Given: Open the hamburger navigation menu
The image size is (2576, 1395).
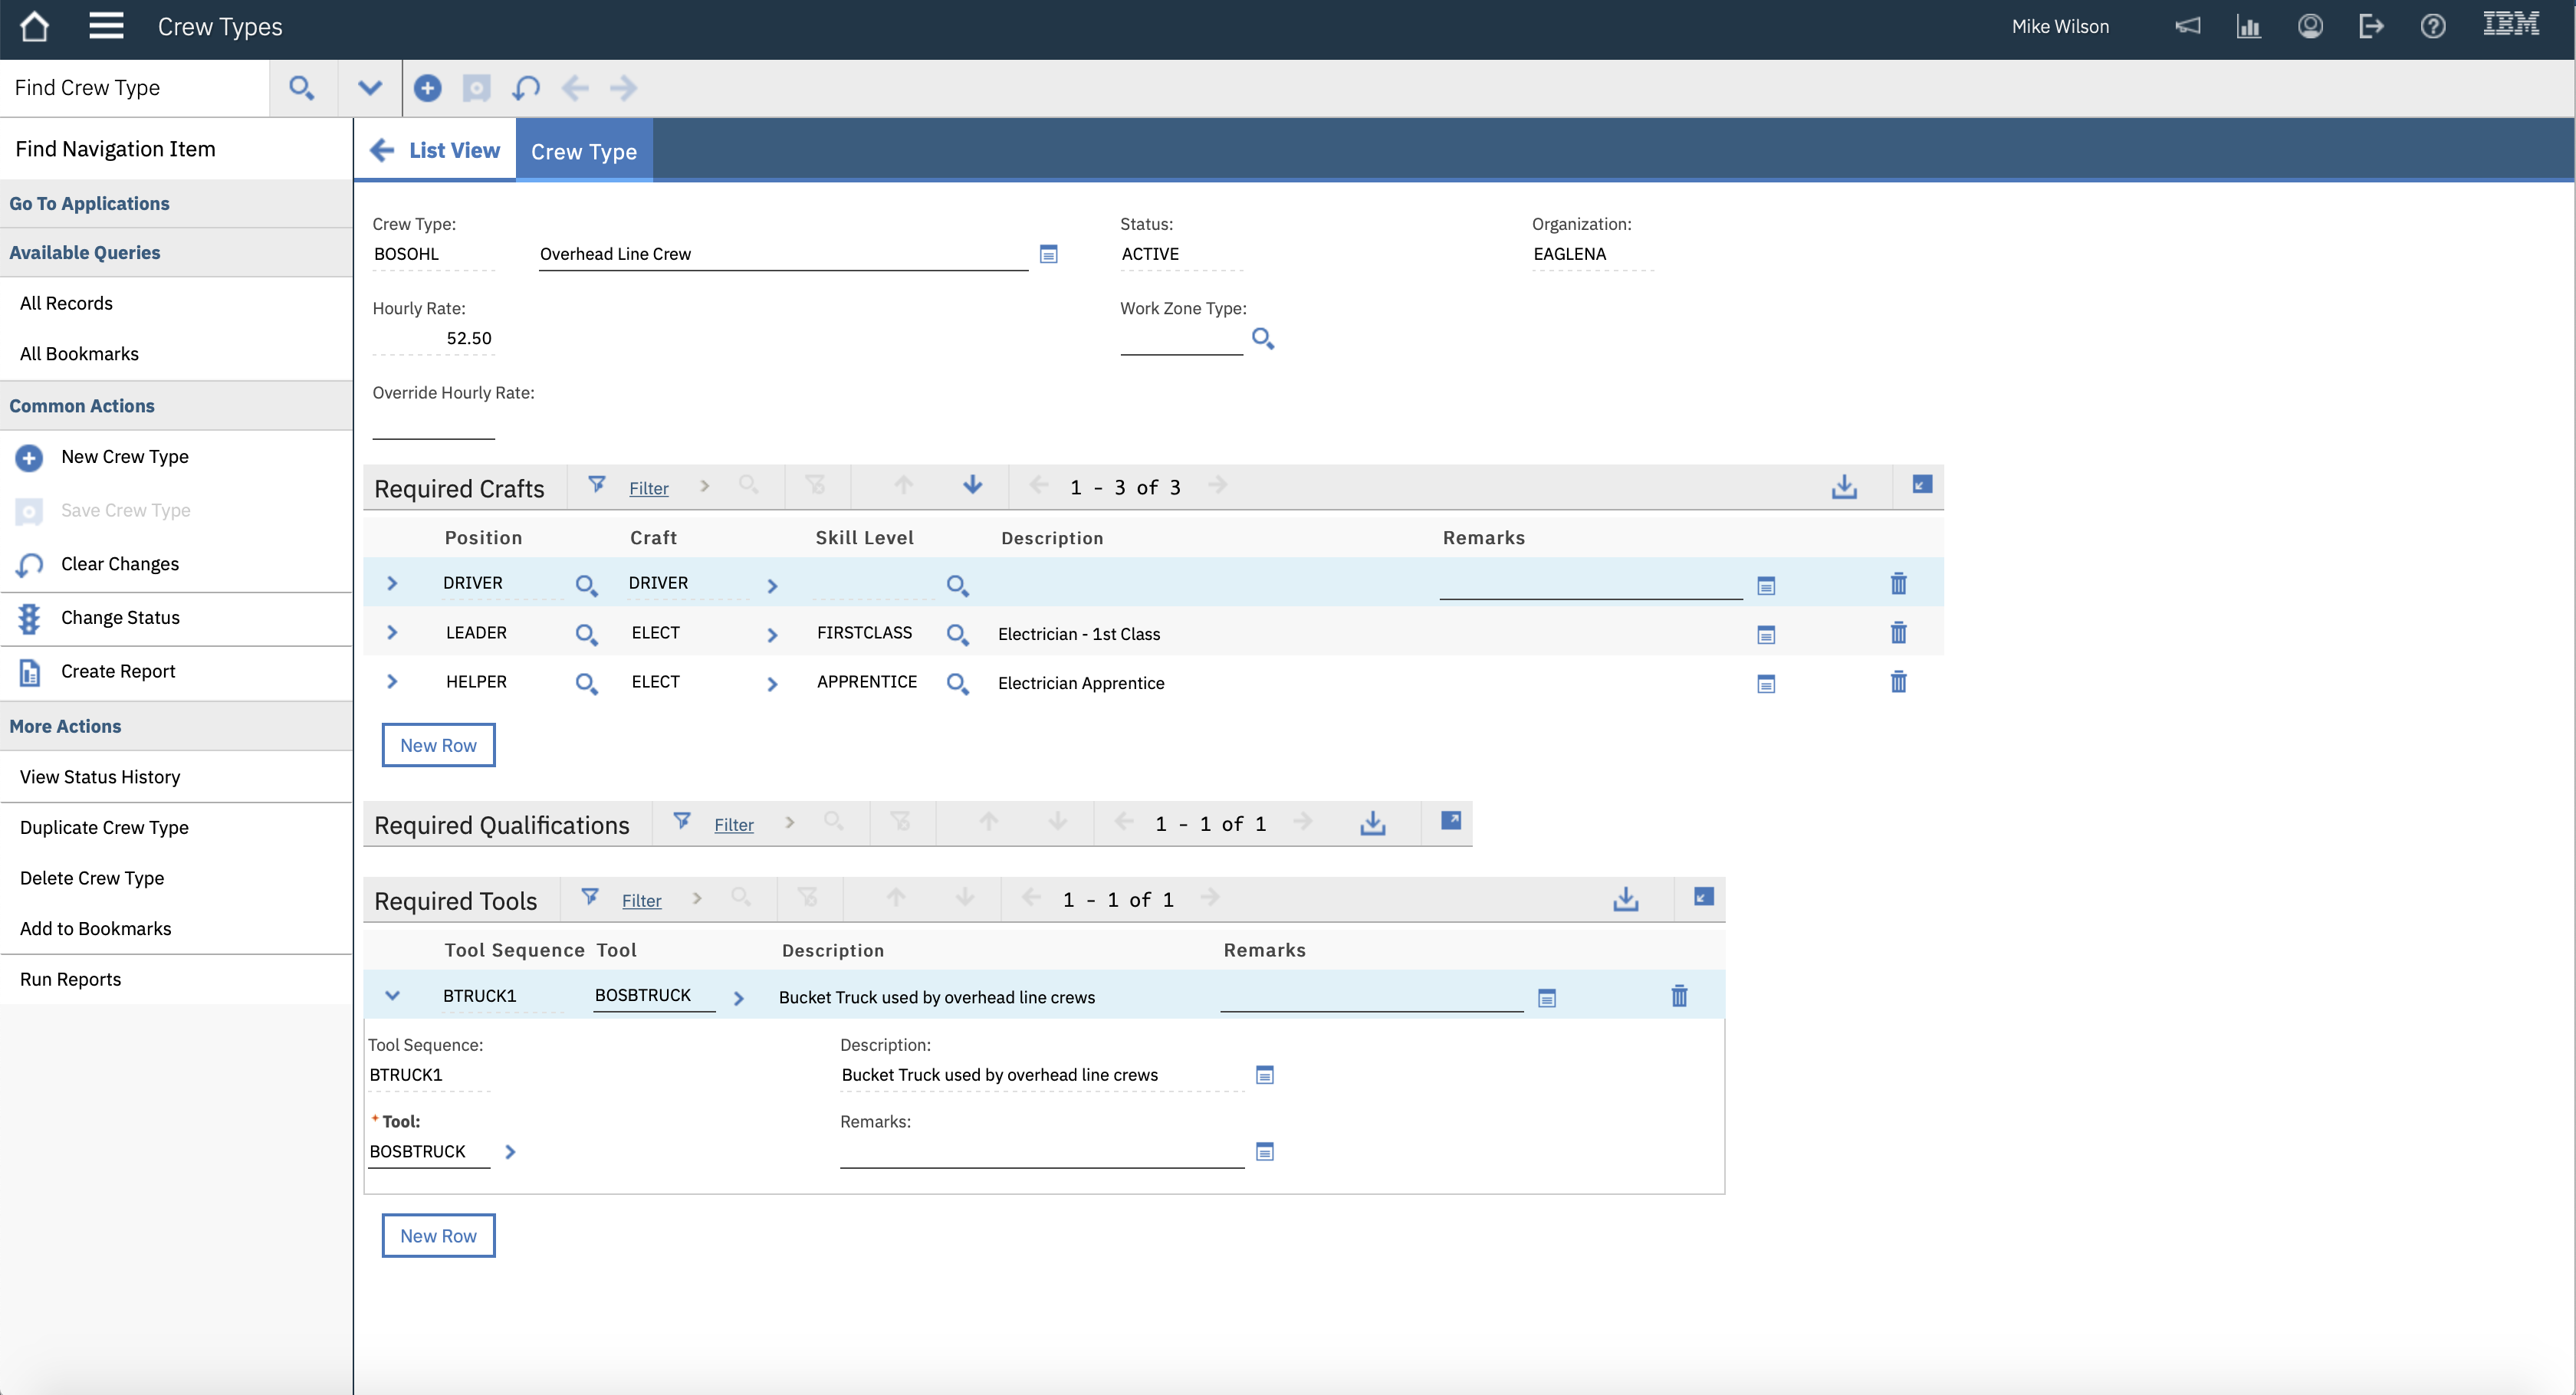Looking at the screenshot, I should pos(106,27).
